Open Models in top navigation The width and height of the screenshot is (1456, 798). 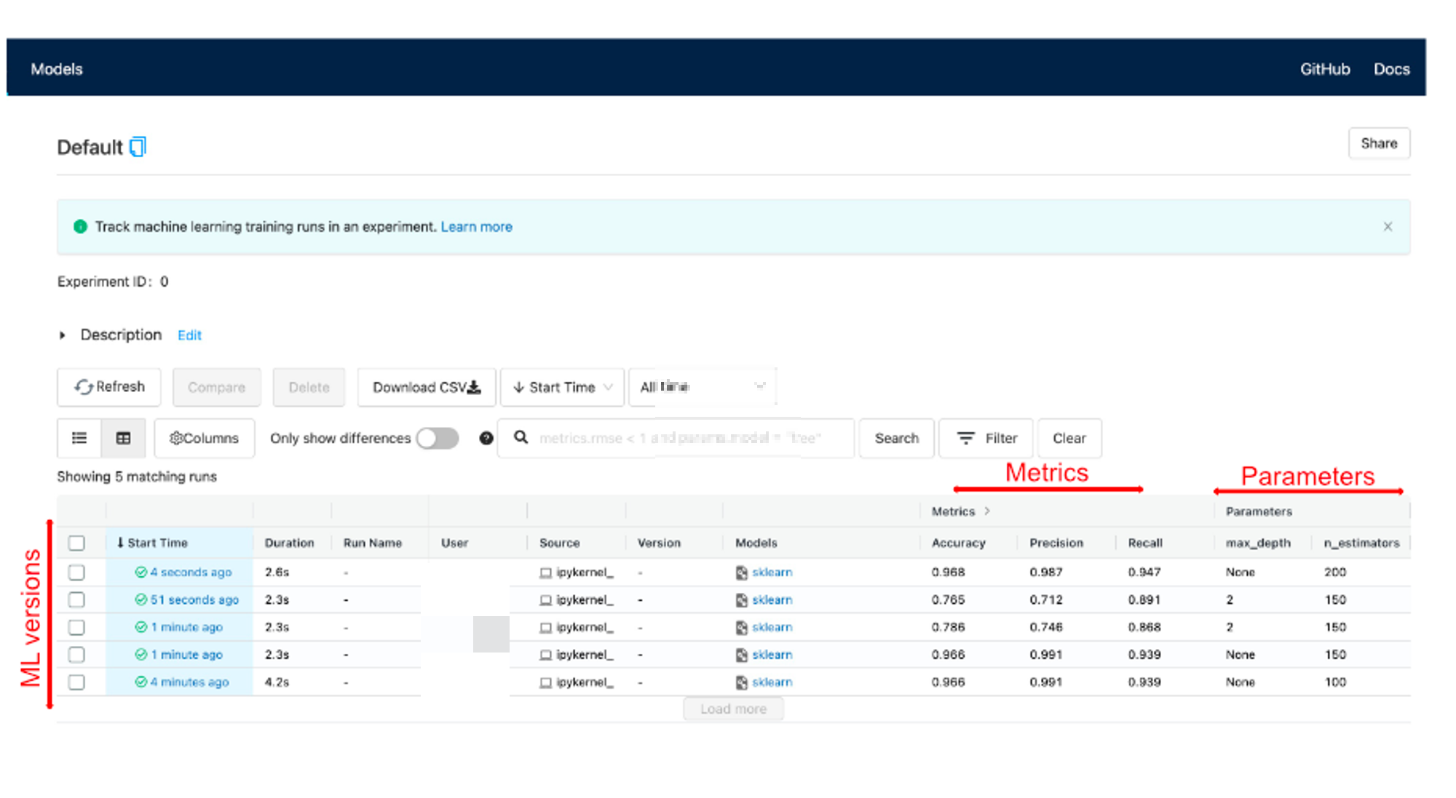[57, 69]
